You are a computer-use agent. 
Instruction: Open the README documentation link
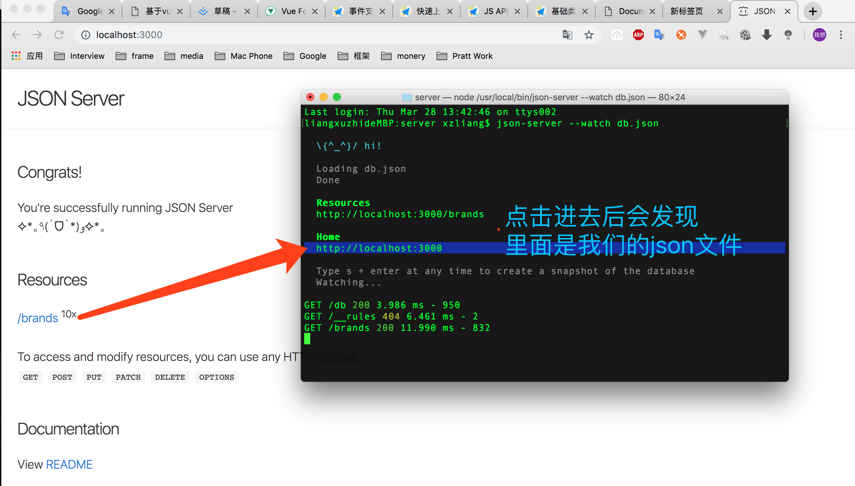[x=69, y=464]
